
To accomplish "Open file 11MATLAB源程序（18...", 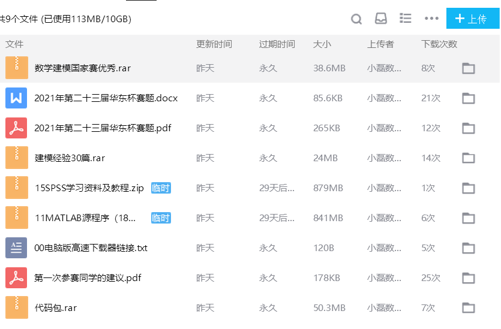I will [85, 218].
